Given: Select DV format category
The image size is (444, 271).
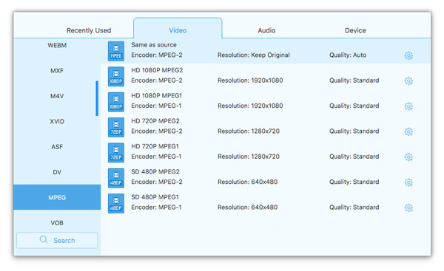Looking at the screenshot, I should pos(57,172).
